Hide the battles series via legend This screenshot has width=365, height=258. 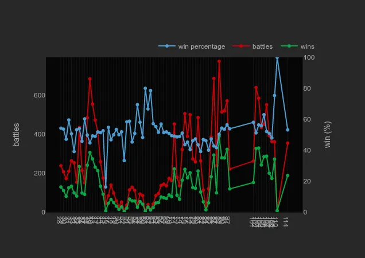(x=253, y=46)
